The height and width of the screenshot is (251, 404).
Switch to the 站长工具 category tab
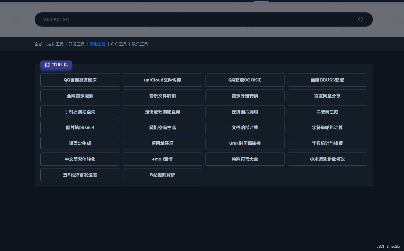(x=55, y=44)
